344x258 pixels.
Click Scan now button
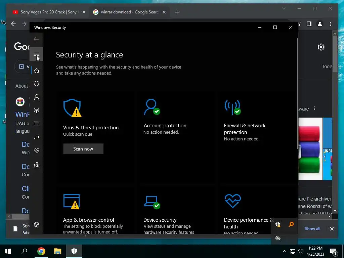(83, 149)
